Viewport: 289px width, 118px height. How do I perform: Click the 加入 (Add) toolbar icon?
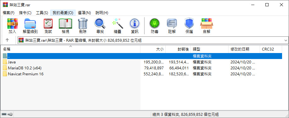click(12, 23)
